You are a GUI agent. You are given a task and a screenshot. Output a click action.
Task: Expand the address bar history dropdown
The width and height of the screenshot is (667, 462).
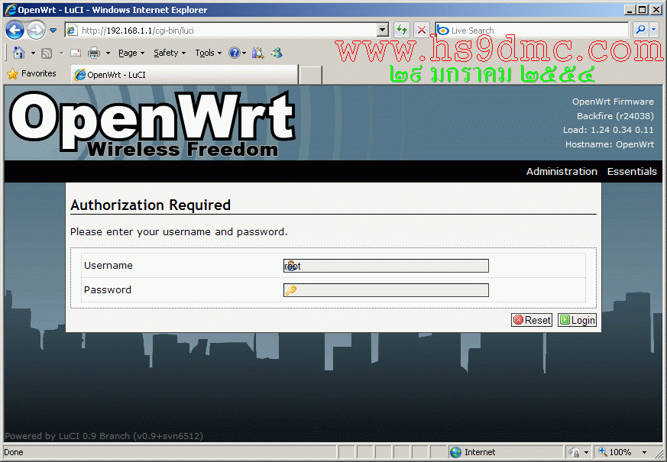coord(383,31)
